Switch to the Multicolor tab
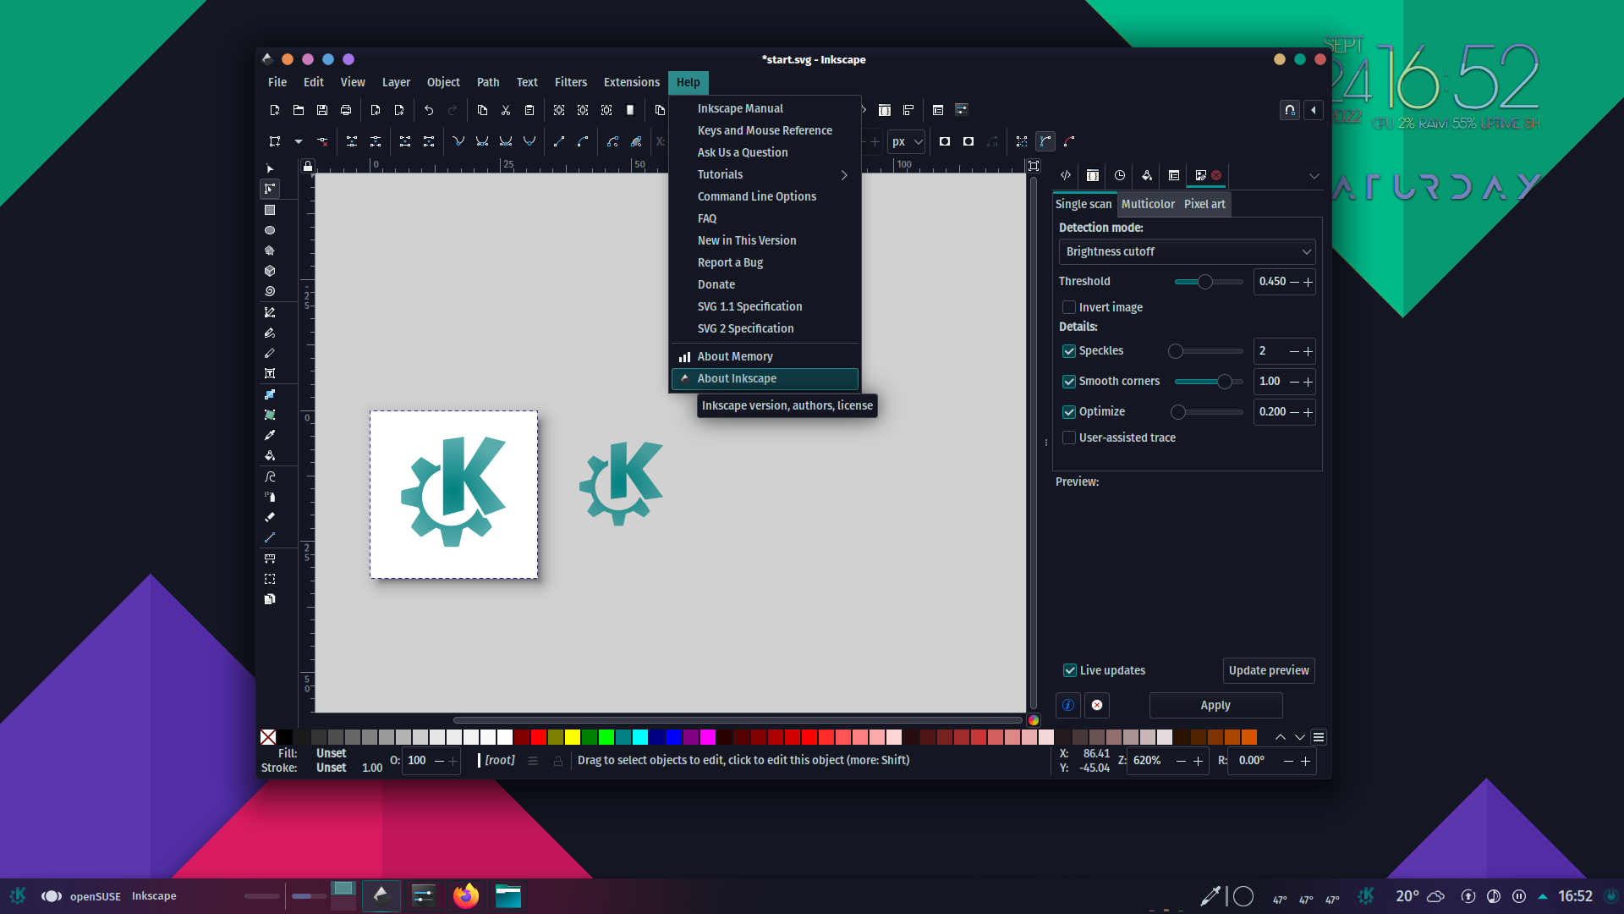This screenshot has width=1624, height=914. click(1148, 204)
